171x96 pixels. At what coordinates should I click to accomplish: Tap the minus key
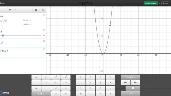coord(110,88)
